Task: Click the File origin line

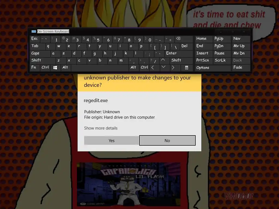Action: tap(119, 117)
